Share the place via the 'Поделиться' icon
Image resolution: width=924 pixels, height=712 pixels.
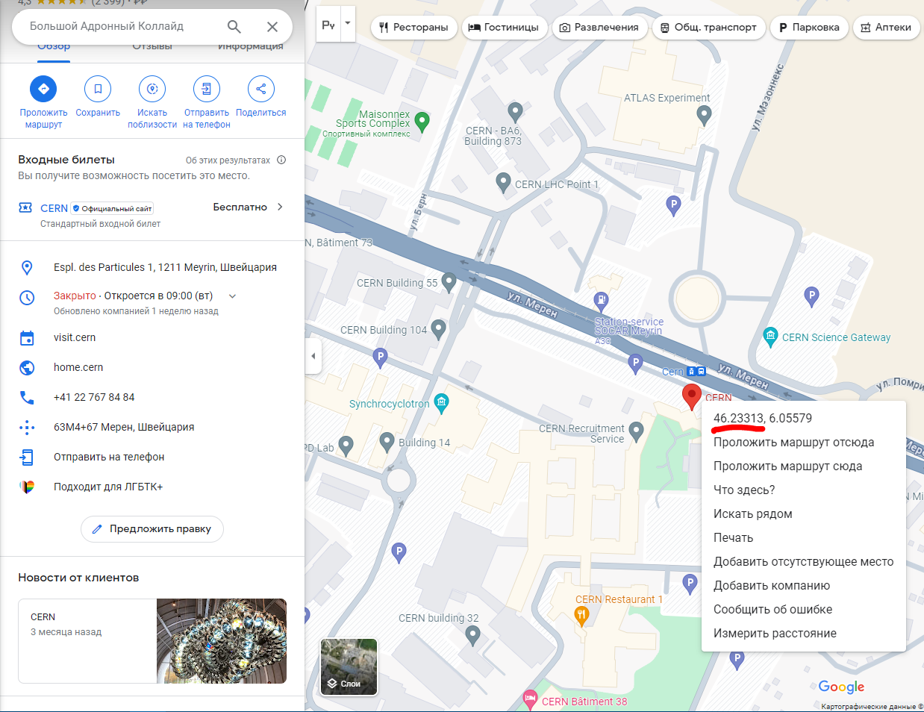point(261,89)
